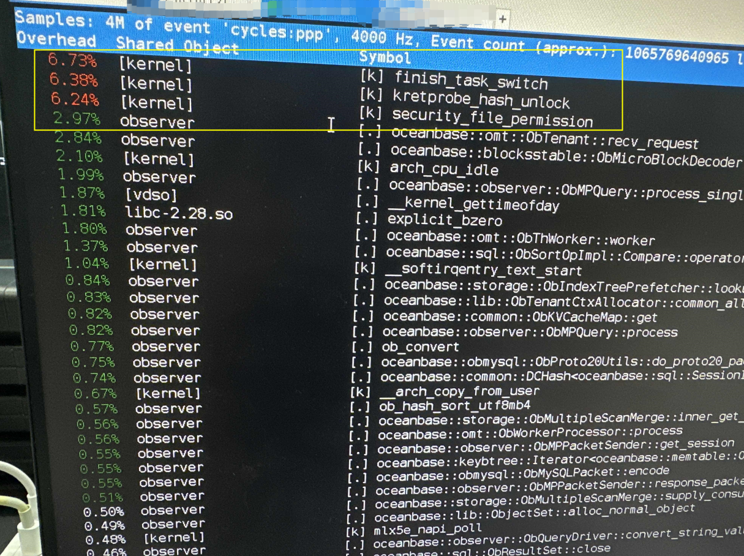Viewport: 744px width, 556px height.
Task: Click the Shared Object column header
Action: pyautogui.click(x=177, y=46)
